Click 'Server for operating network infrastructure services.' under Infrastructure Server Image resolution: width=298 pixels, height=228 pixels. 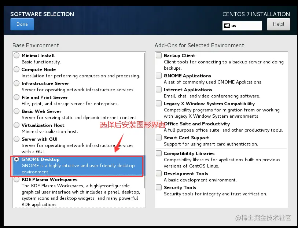coord(78,90)
